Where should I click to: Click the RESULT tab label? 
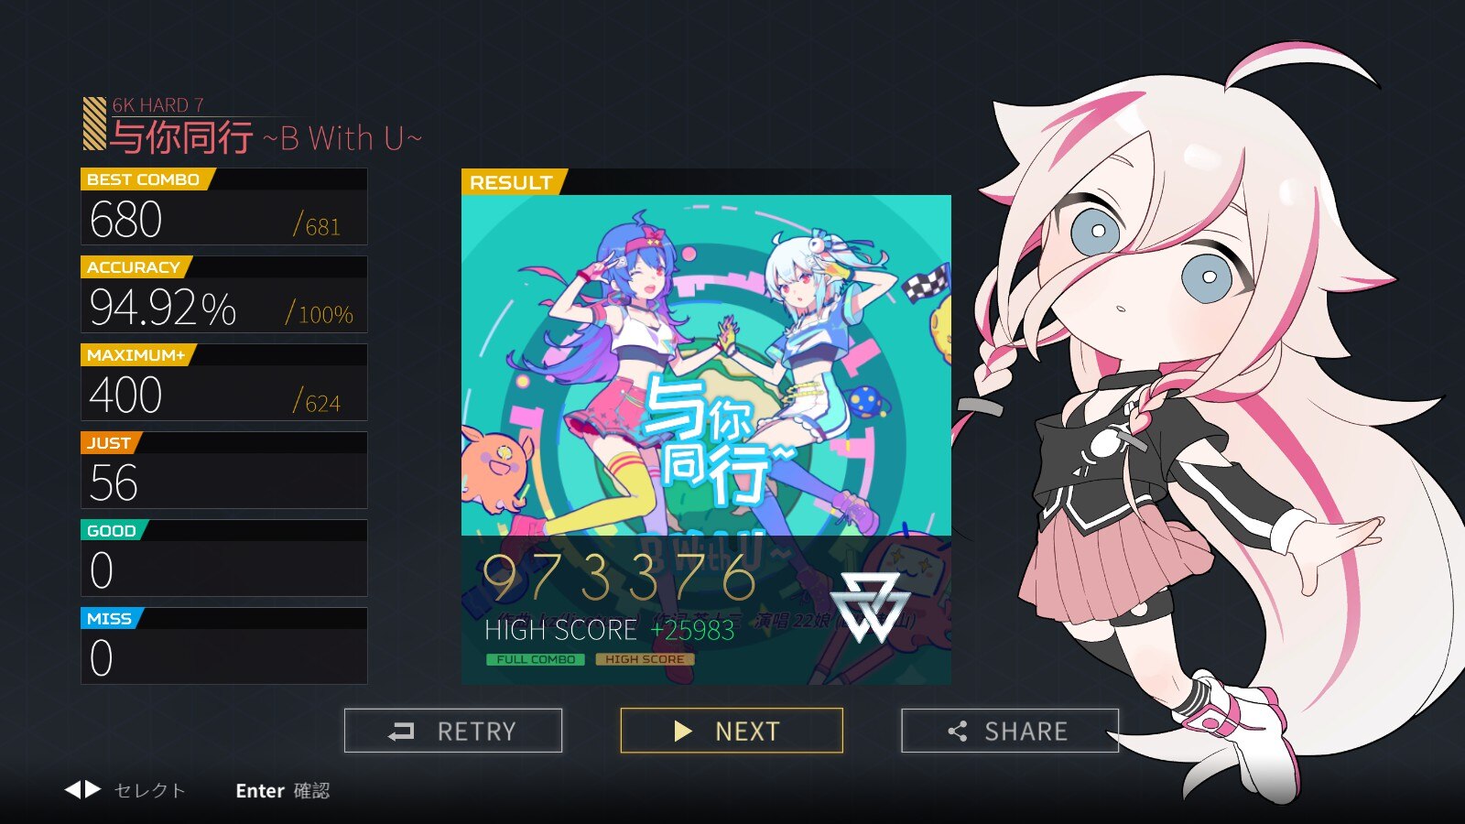[511, 182]
